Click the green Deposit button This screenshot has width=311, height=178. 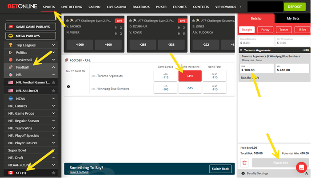point(295,7)
